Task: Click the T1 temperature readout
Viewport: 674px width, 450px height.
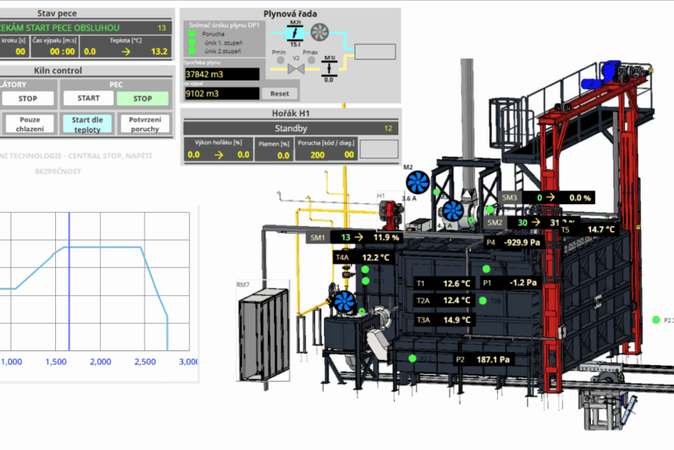Action: tap(456, 284)
